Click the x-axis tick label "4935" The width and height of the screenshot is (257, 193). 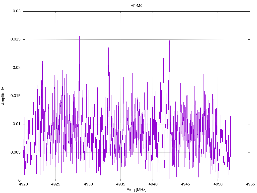[x=120, y=184]
